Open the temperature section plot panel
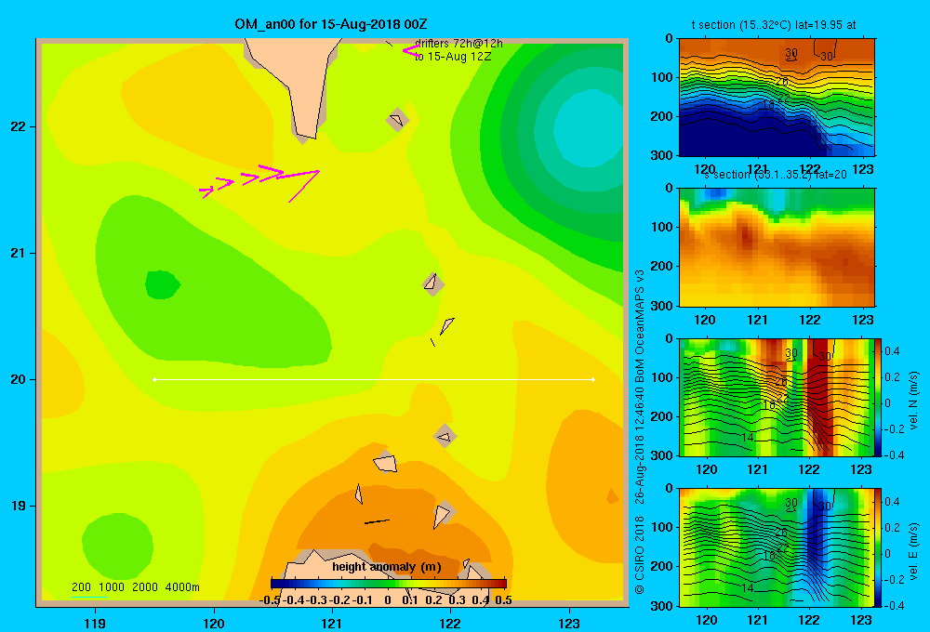This screenshot has height=632, width=930. (777, 98)
